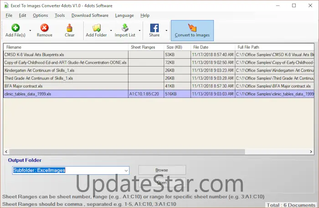Screen dimensions: 319x208
Task: Click the horizontal scrollbar thumb in file list
Action: tap(127, 152)
